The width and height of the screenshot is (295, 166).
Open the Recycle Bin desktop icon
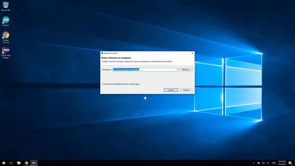[6, 6]
